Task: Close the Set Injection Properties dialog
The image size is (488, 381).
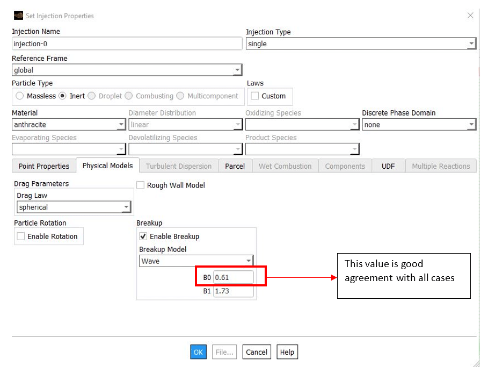Action: tap(470, 16)
